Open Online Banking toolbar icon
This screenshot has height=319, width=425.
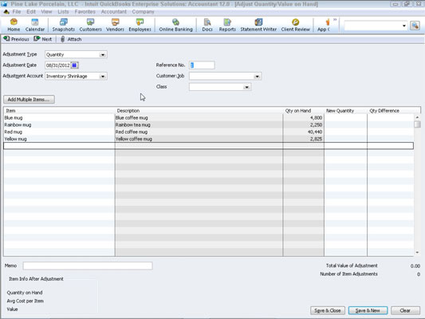pos(175,25)
